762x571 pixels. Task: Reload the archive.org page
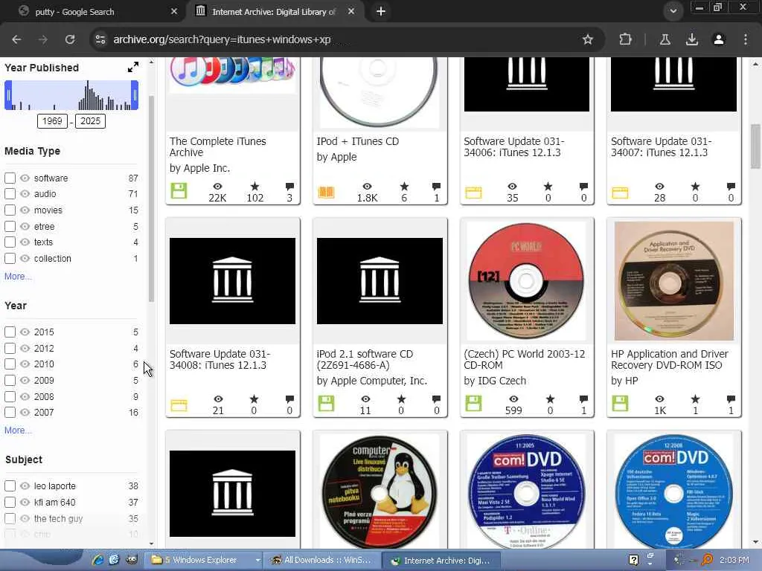pos(70,39)
